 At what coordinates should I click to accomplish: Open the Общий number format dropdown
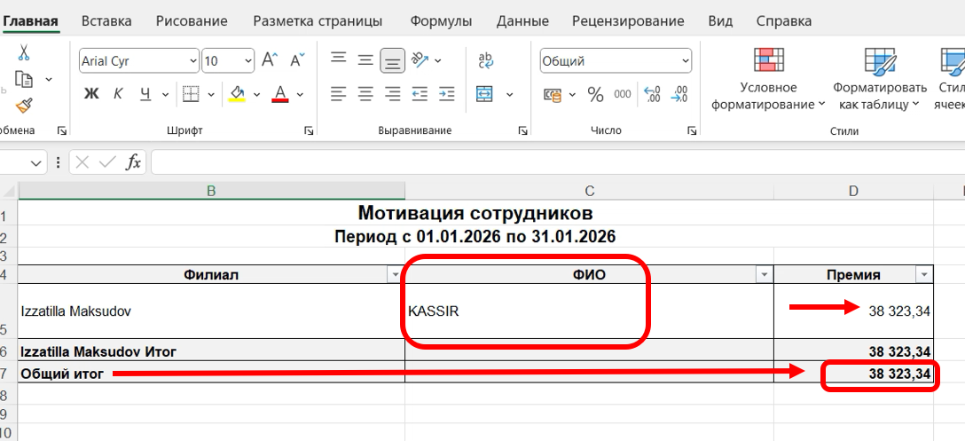click(x=686, y=61)
